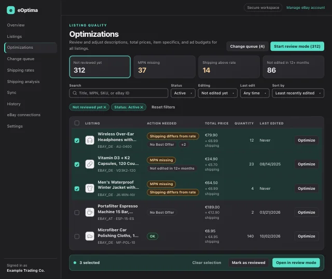
Task: Click the magnifier icon in the search box
Action: 75,93
